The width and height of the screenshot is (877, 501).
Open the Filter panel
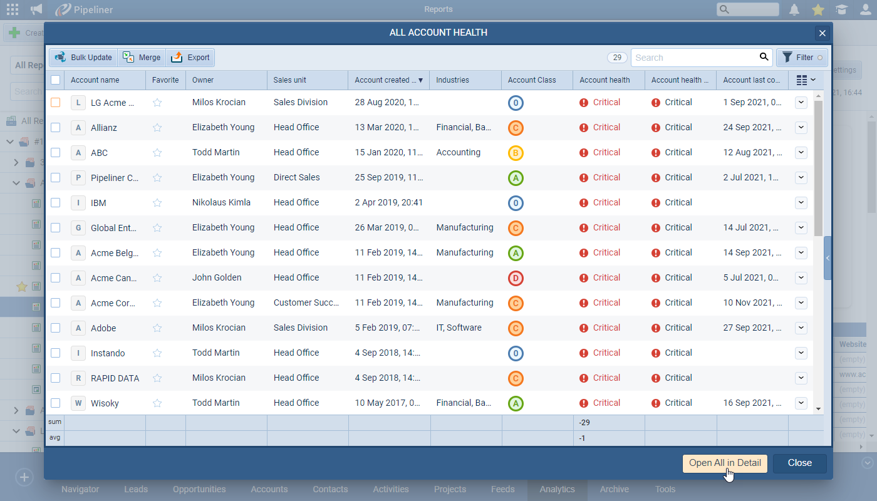pyautogui.click(x=802, y=58)
